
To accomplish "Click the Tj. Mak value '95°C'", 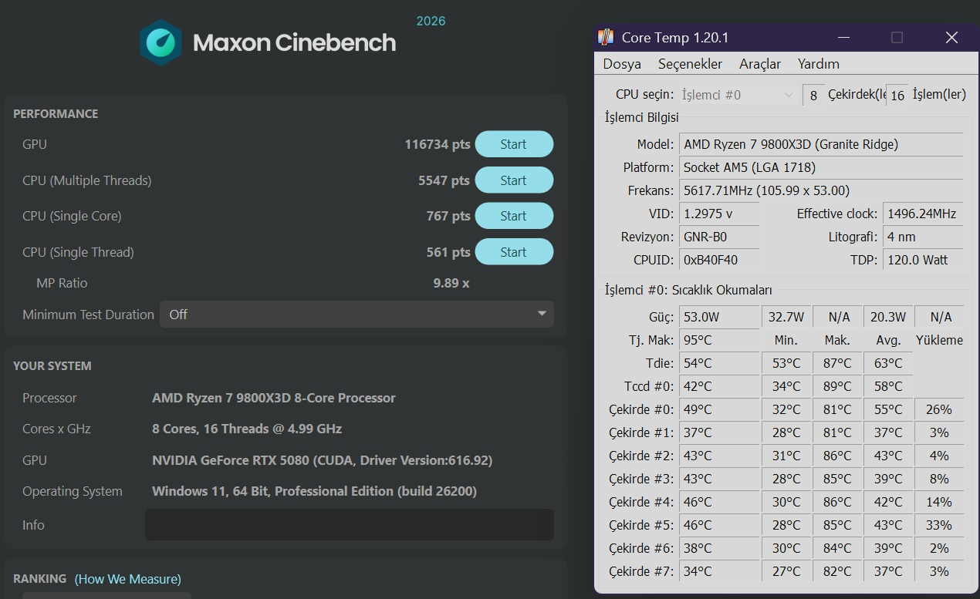I will [x=719, y=340].
